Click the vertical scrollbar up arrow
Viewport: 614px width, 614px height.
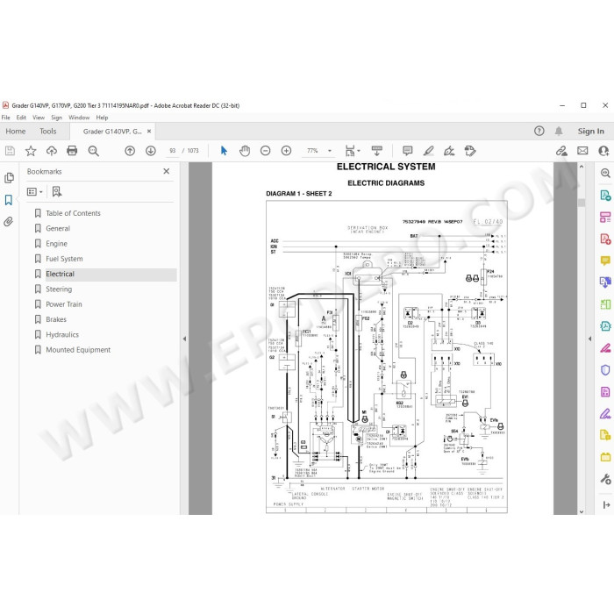582,167
